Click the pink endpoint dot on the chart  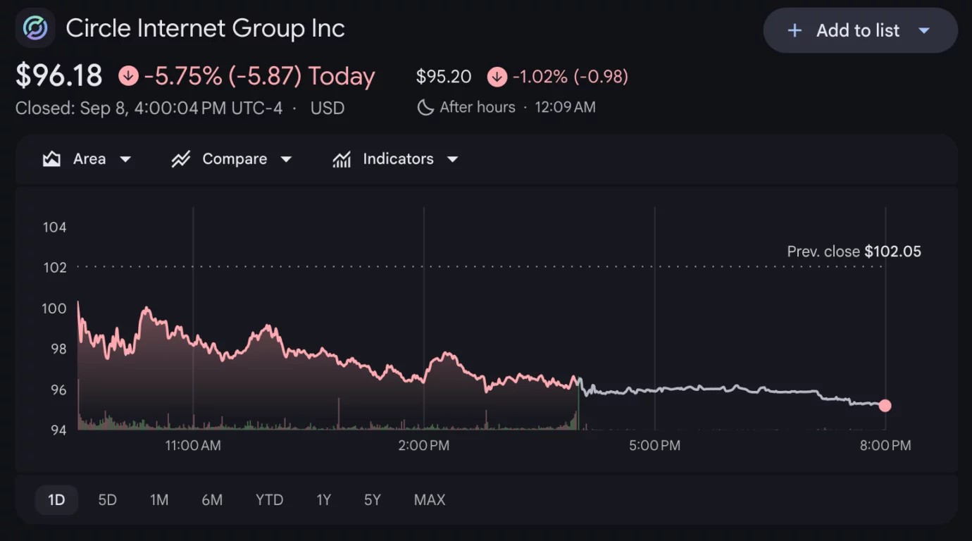point(885,406)
